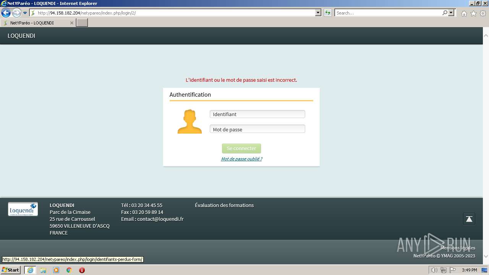Click FRANCE in the footer address
This screenshot has height=275, width=489.
[x=58, y=233]
